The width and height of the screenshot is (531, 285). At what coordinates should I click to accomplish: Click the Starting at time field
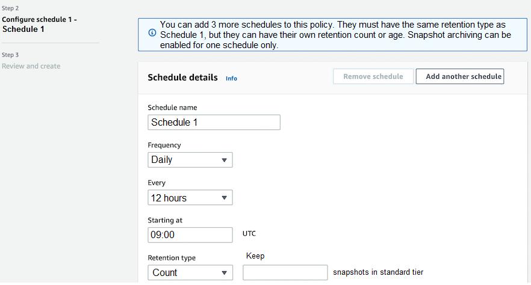point(190,235)
